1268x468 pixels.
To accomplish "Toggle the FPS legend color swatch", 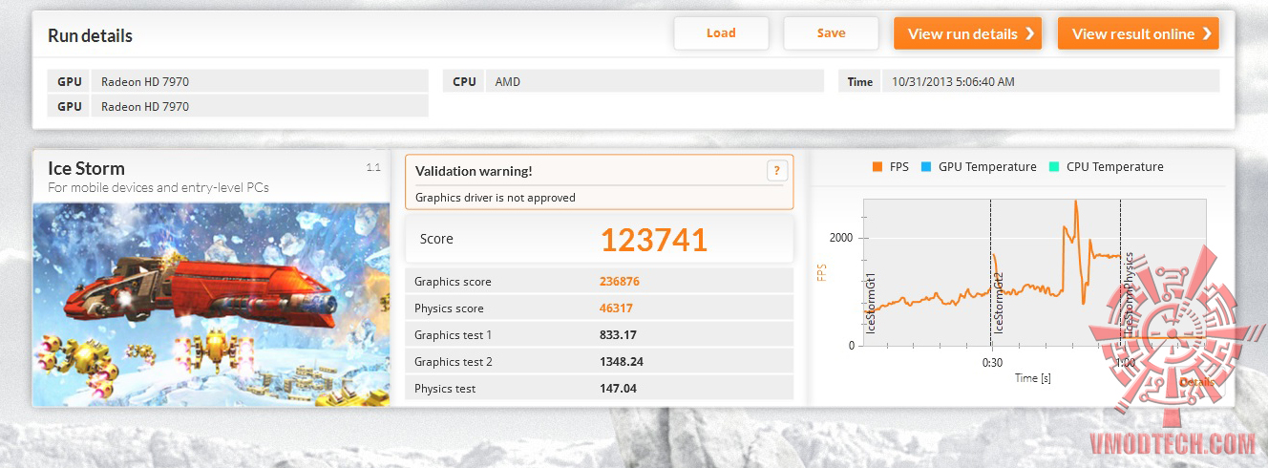I will click(877, 167).
